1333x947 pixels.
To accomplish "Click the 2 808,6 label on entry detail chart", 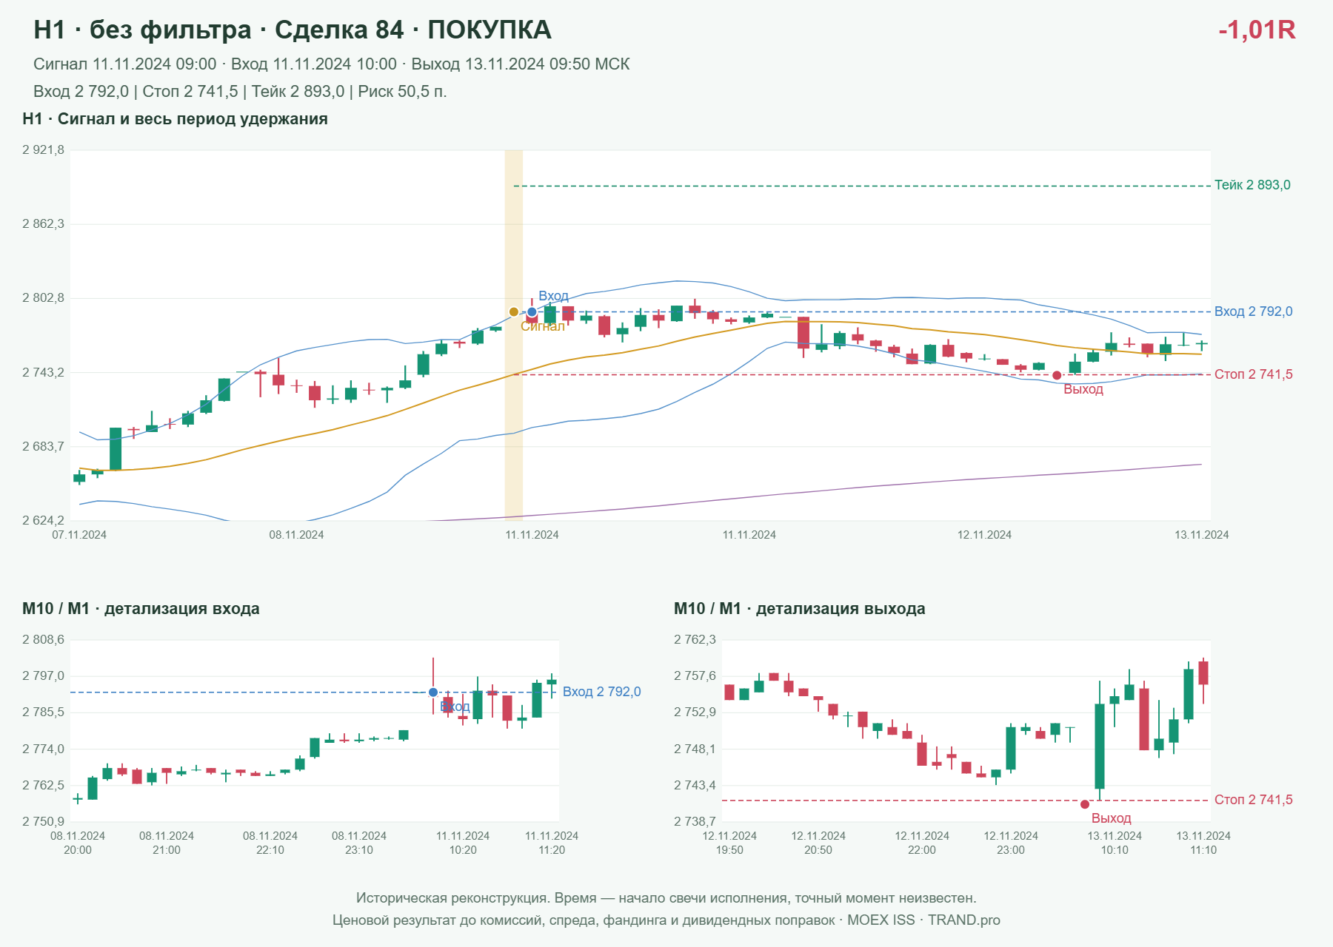I will pyautogui.click(x=44, y=640).
